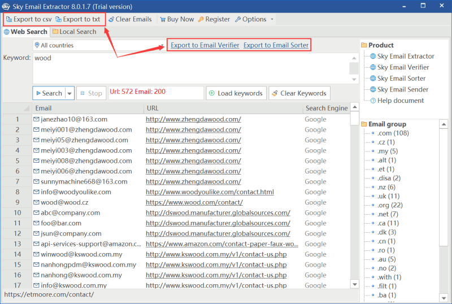Select row number 12 header

[x=18, y=233]
